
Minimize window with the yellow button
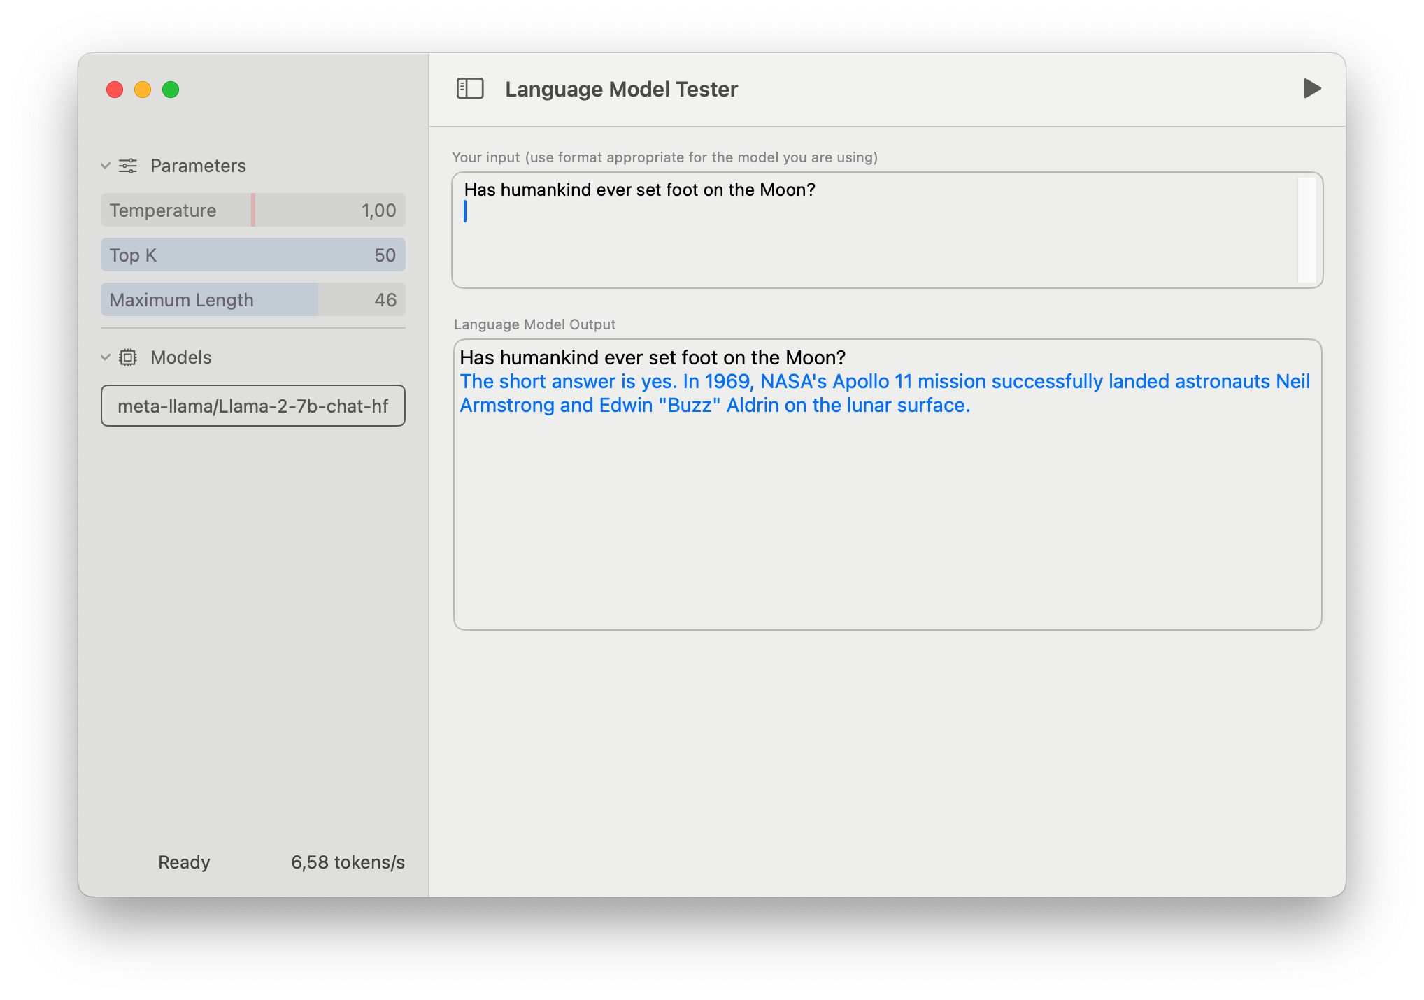(x=143, y=90)
